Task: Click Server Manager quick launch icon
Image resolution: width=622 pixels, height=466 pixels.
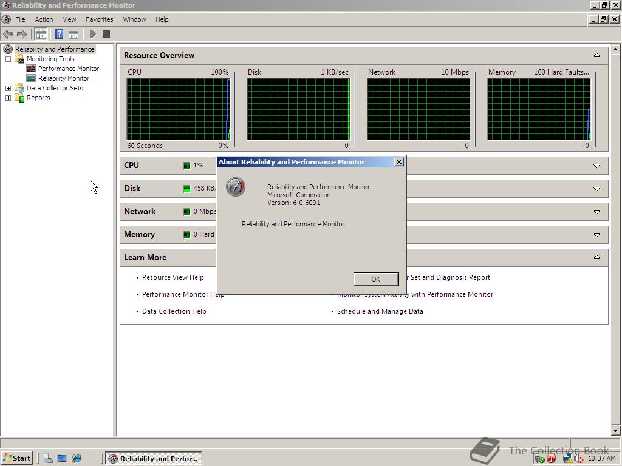Action: [x=48, y=459]
